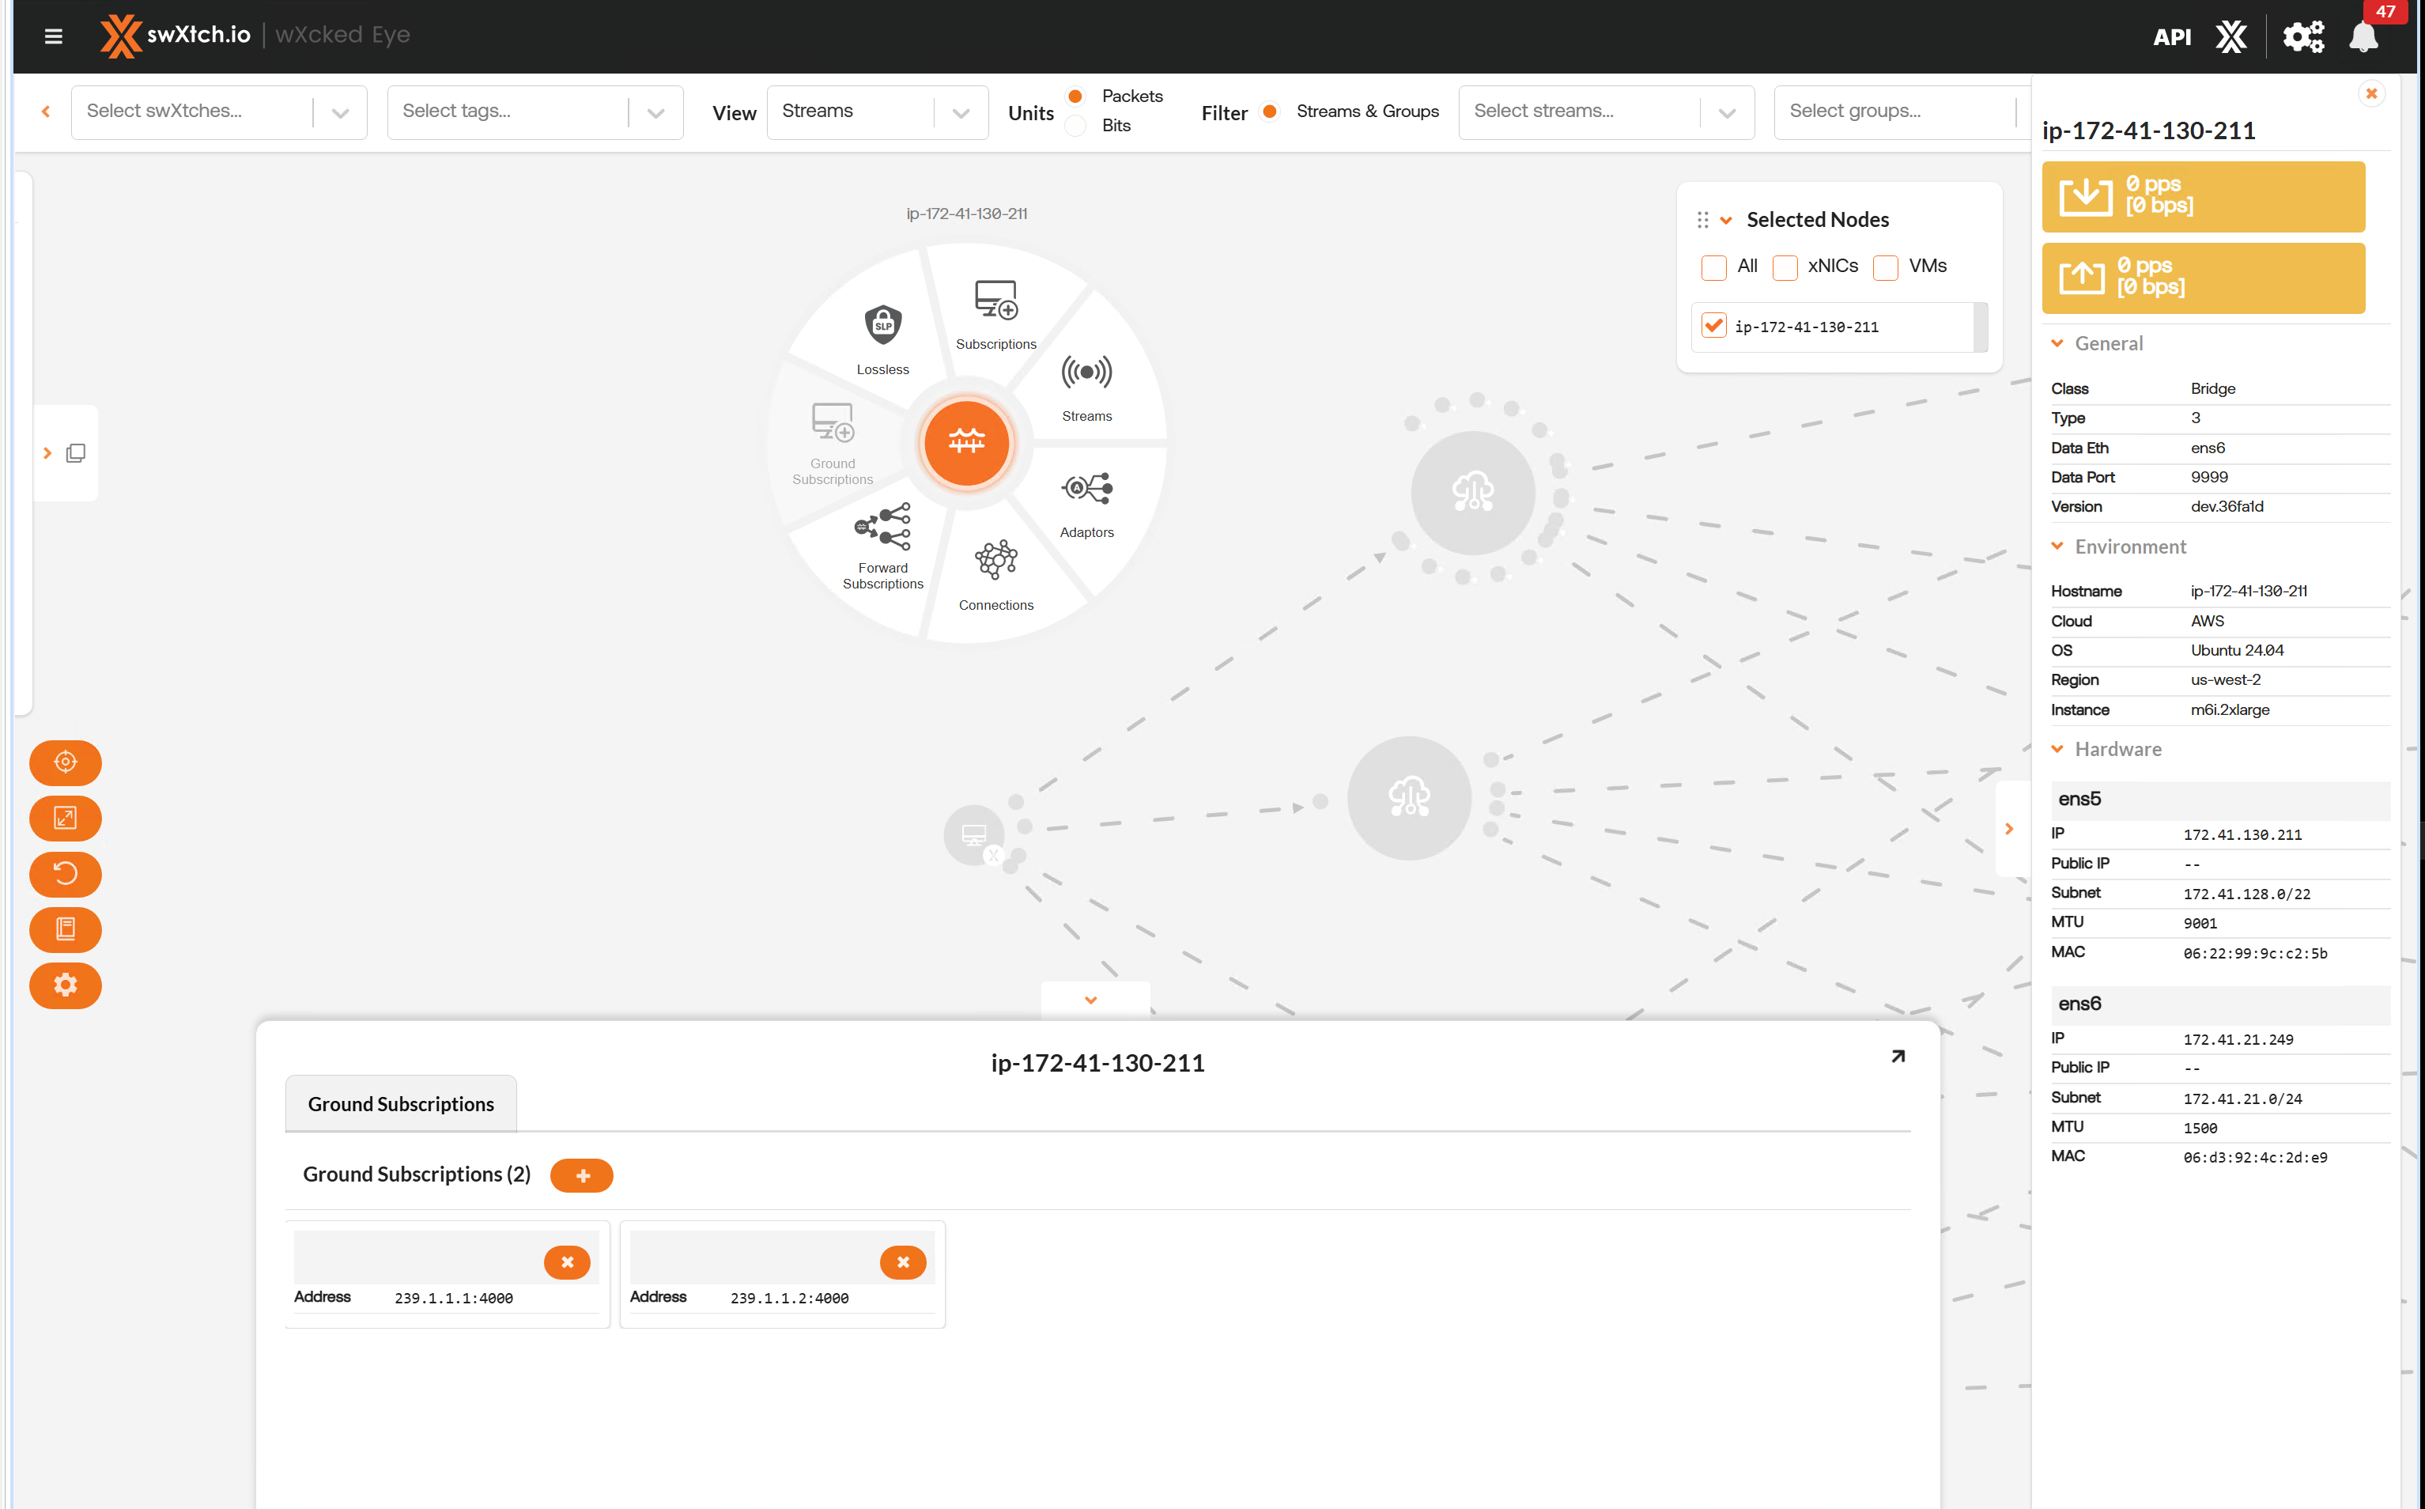Screen dimensions: 2425x1509
Task: Select the Bits units radio button
Action: (1075, 126)
